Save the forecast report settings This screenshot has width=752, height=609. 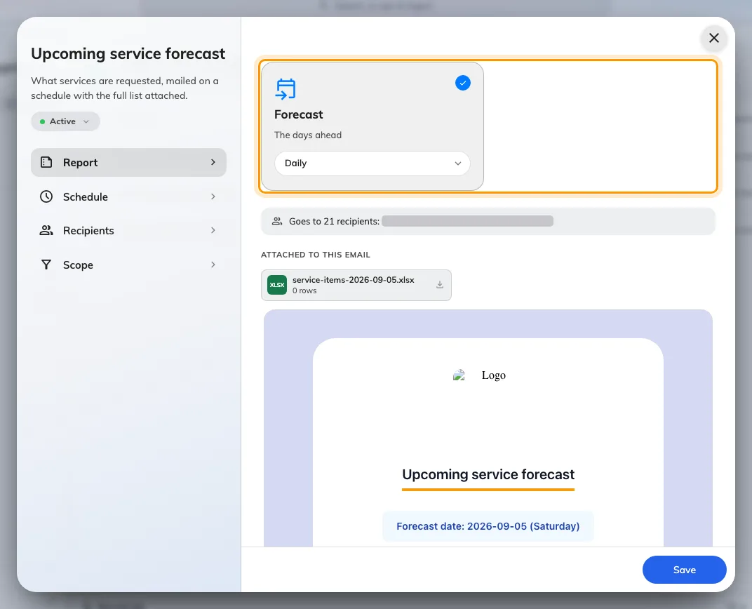[685, 570]
